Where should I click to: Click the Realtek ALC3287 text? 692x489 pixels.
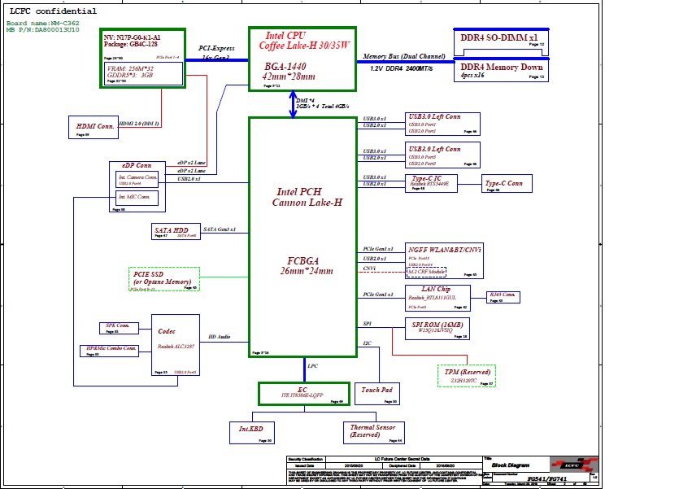click(176, 347)
